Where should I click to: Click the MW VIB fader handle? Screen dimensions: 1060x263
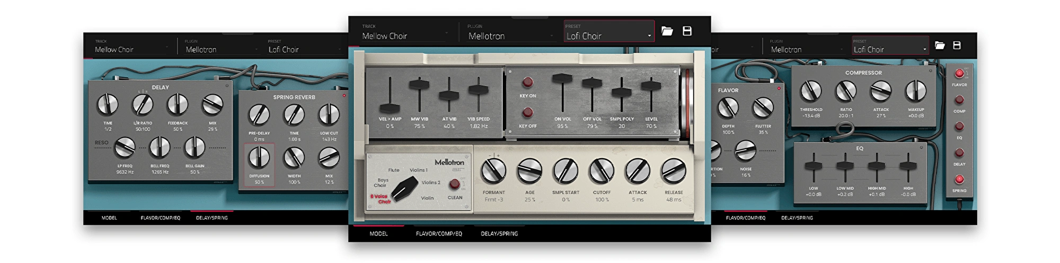coord(419,84)
